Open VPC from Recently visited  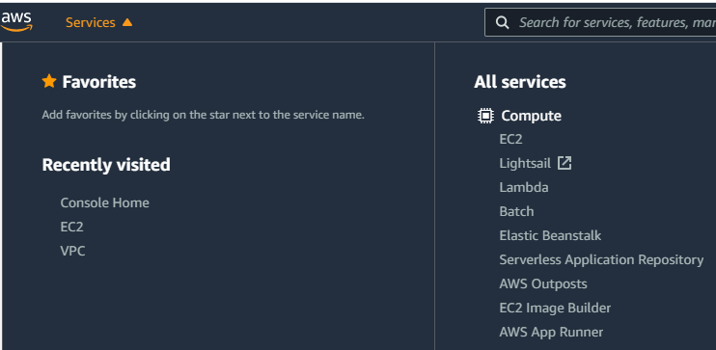(x=72, y=251)
